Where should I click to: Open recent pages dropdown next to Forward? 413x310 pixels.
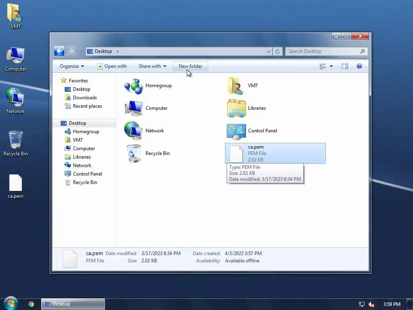coord(81,51)
